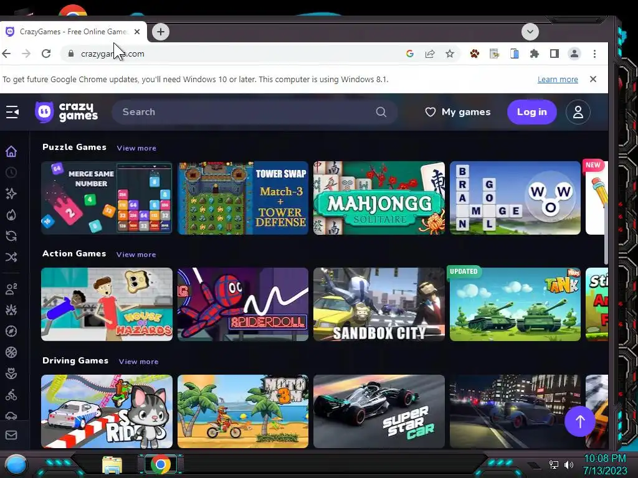
Task: Bookmark this page with star icon
Action: (450, 54)
